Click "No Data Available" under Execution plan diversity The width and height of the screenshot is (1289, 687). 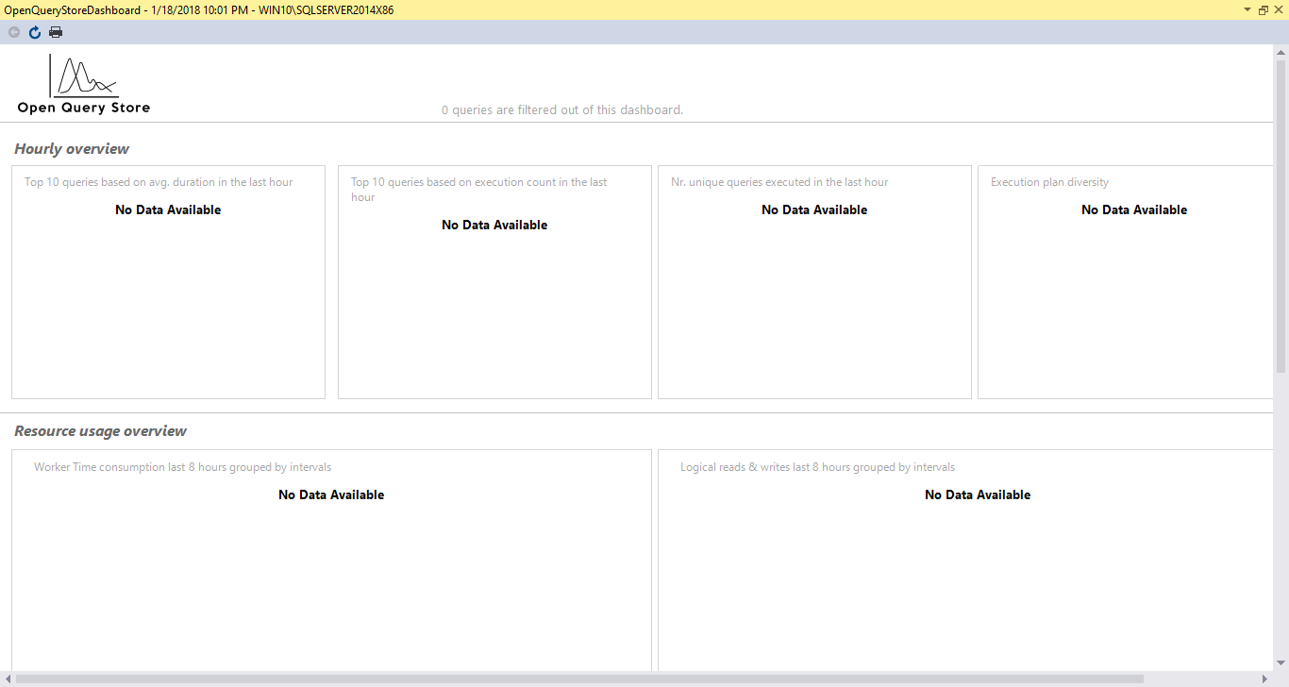point(1134,209)
